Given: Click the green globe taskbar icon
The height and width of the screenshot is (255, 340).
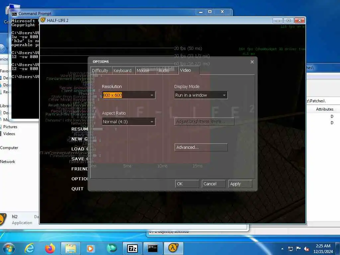Looking at the screenshot, I should [112, 248].
